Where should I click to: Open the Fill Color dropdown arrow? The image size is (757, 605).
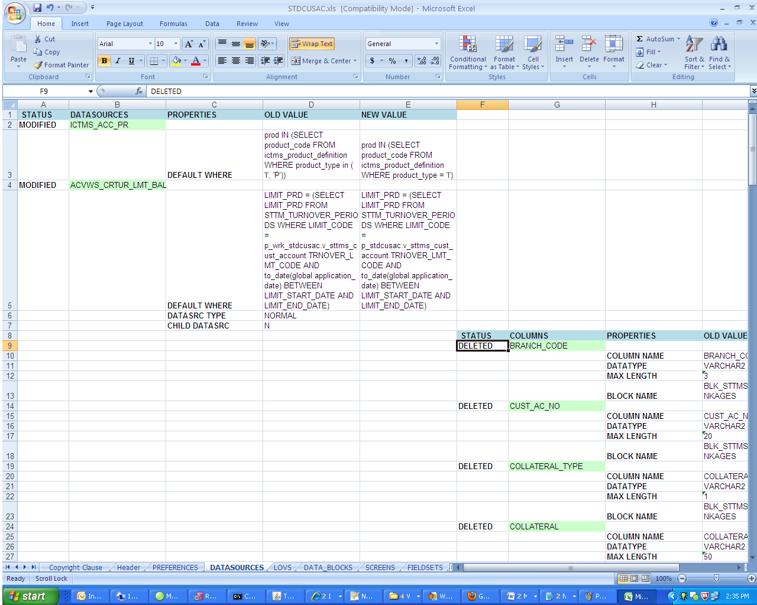point(185,61)
